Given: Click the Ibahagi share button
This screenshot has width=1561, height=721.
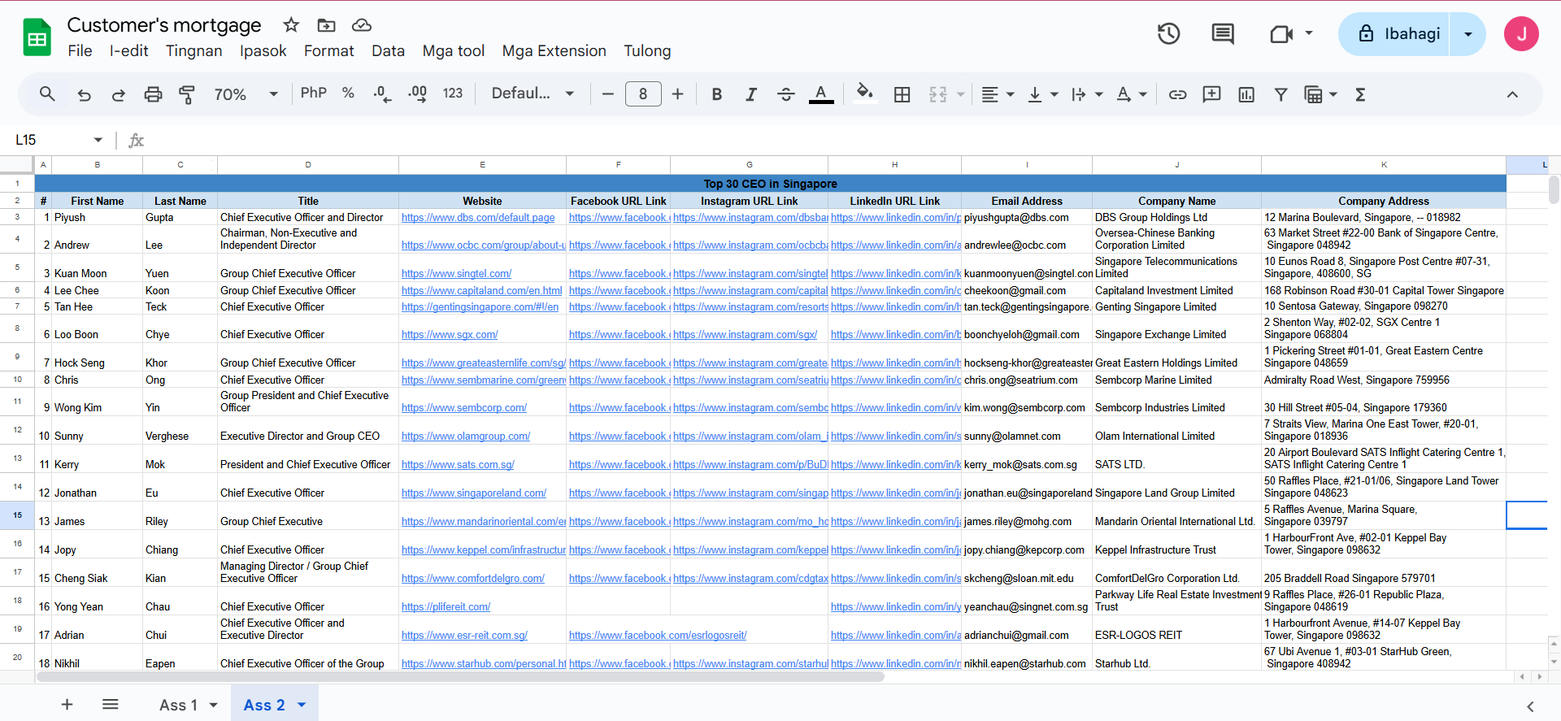Looking at the screenshot, I should click(1394, 34).
